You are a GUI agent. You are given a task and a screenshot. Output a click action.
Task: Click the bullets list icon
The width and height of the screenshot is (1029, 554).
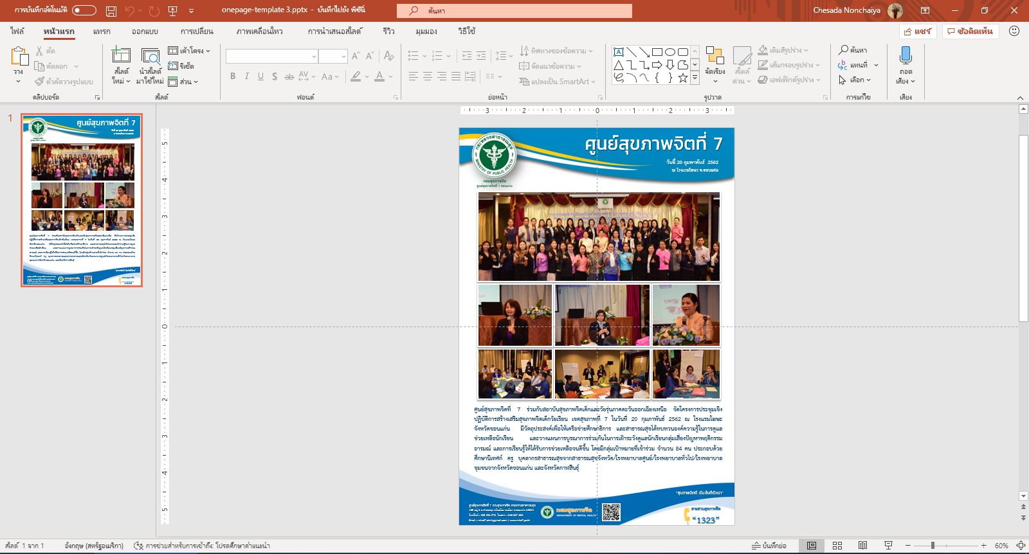pos(413,56)
